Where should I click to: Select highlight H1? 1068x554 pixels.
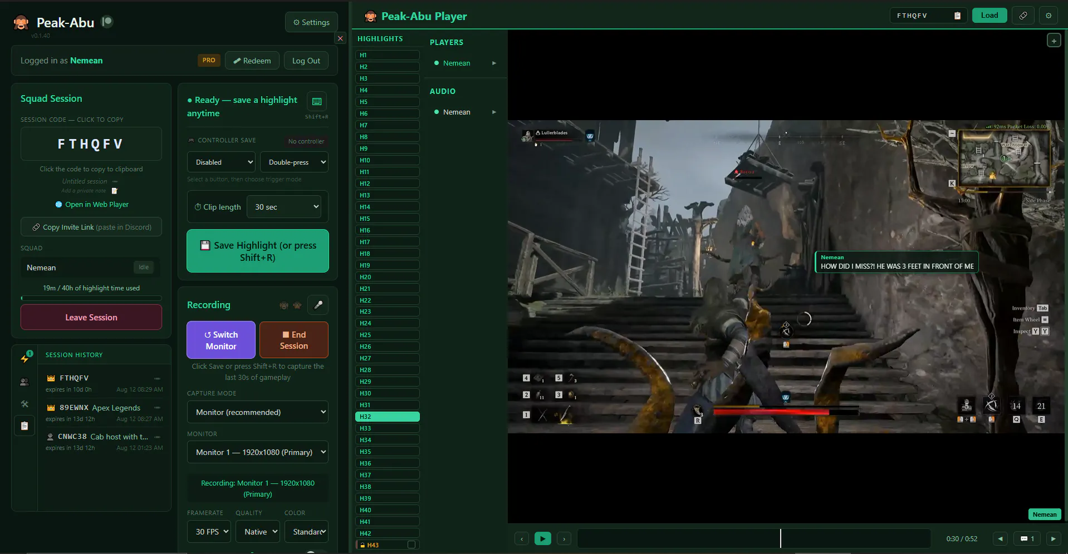[x=388, y=55]
